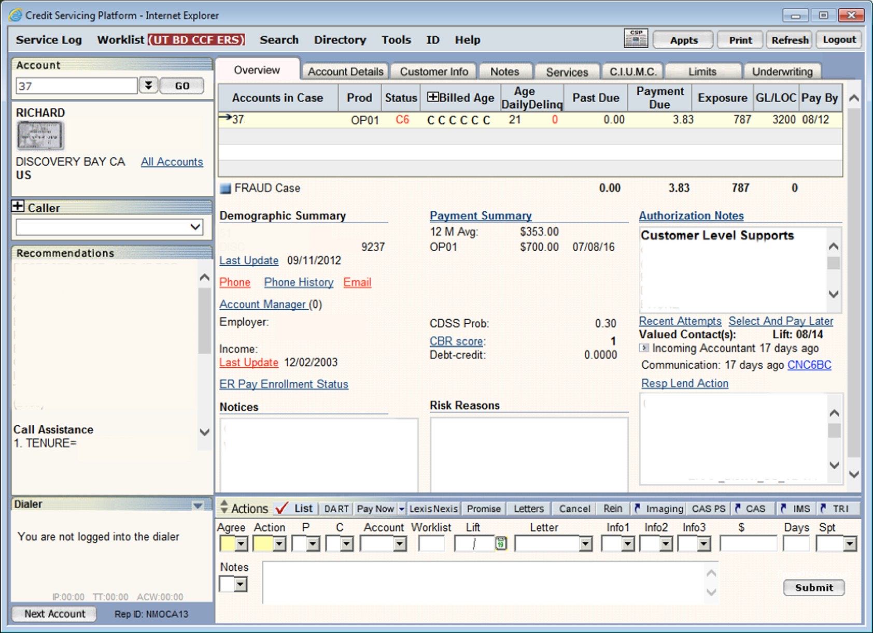The image size is (873, 633).
Task: Open the Authorization Notes link
Action: point(691,215)
